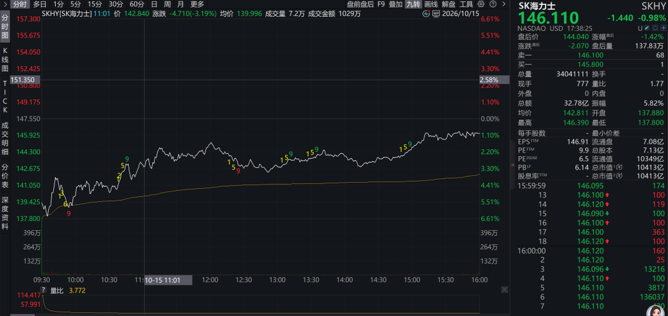Click the trade row with volume 136037
The width and height of the screenshot is (668, 316).
pyautogui.click(x=591, y=297)
